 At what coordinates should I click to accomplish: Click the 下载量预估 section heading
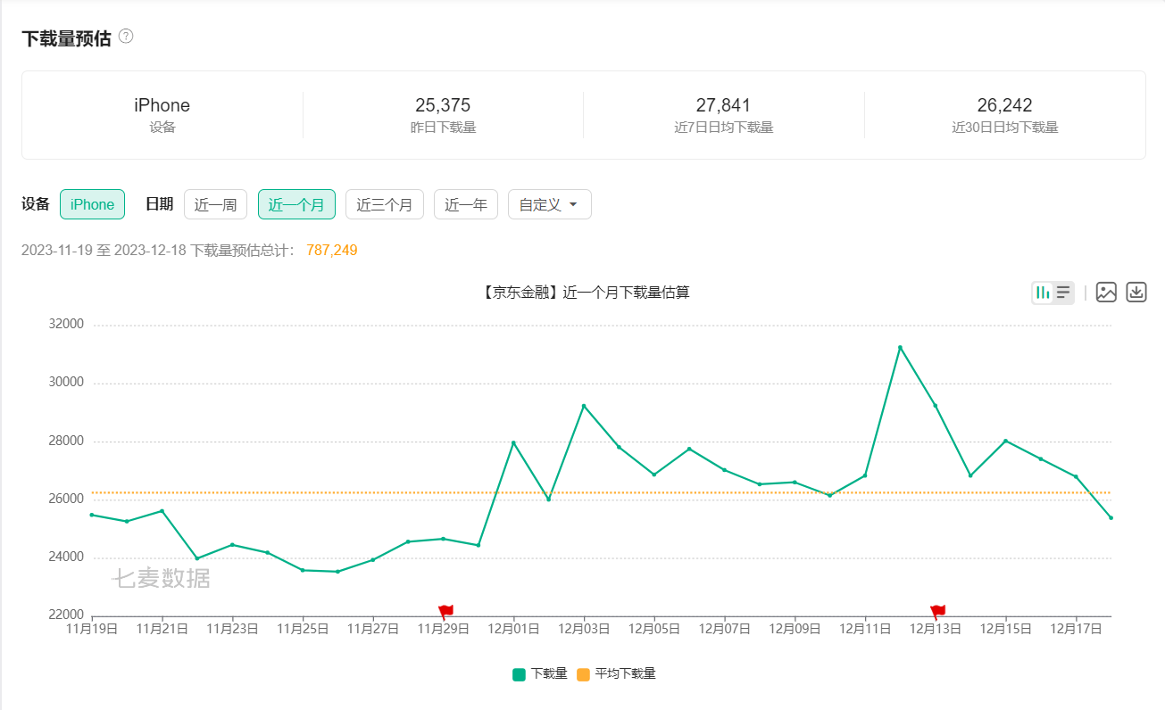pos(66,38)
